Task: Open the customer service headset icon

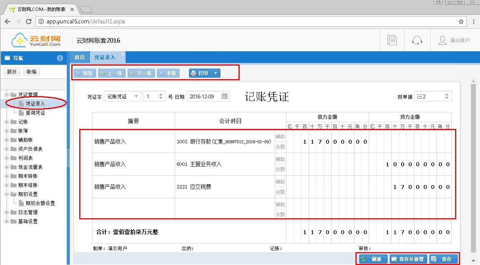Action: click(417, 40)
